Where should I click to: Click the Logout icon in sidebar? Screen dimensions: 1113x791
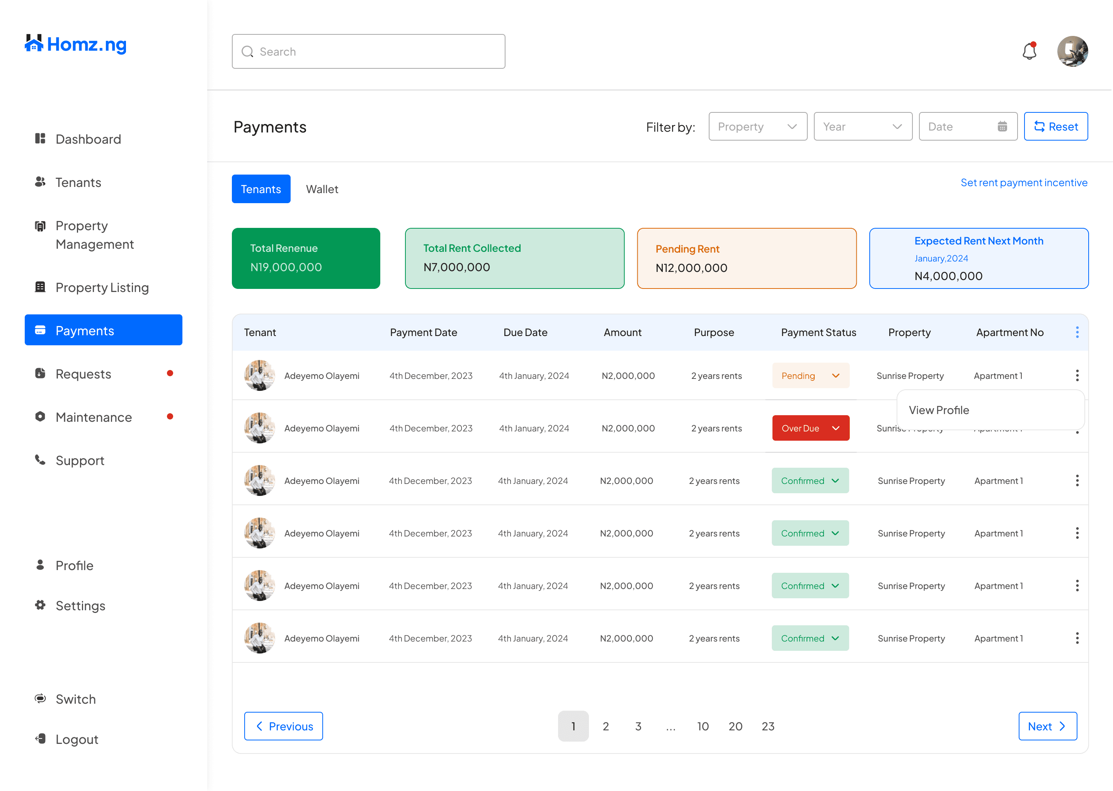pos(40,739)
